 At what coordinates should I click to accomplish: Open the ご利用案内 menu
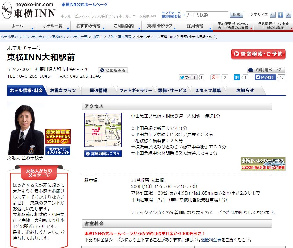click(124, 26)
